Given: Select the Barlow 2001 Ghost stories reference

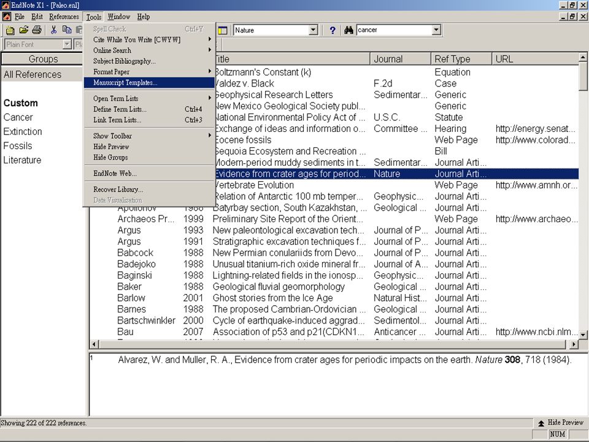Looking at the screenshot, I should [334, 298].
